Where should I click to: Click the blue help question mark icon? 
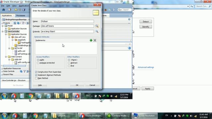click(130, 48)
